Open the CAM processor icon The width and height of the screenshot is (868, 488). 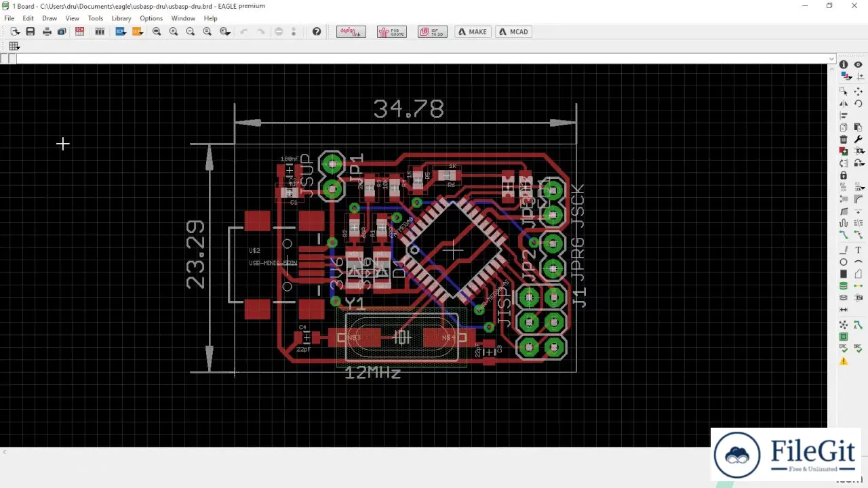(x=62, y=32)
